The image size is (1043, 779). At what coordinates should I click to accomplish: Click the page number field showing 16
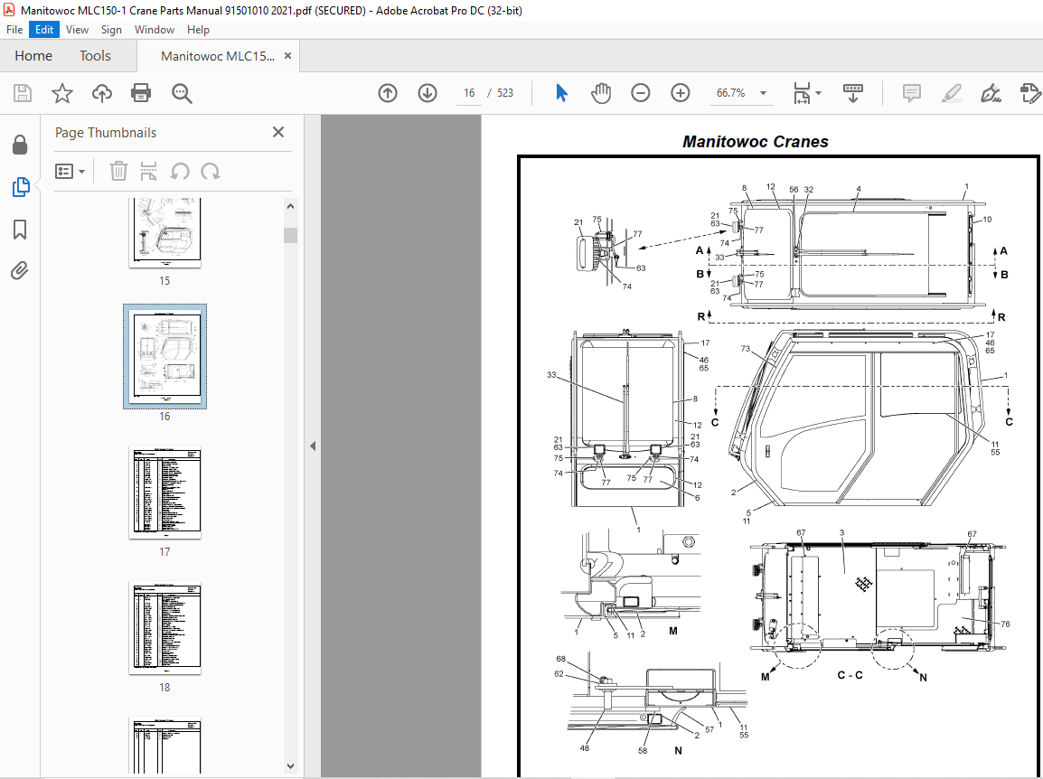click(469, 93)
